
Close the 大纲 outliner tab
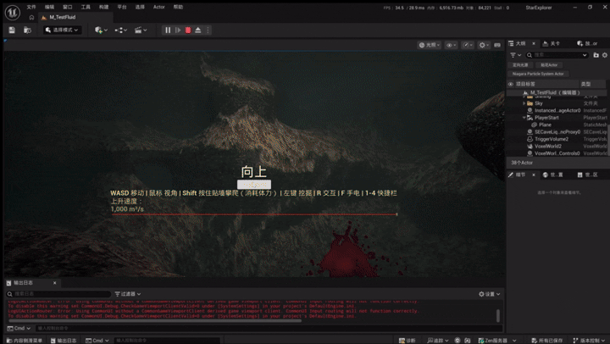coord(534,43)
